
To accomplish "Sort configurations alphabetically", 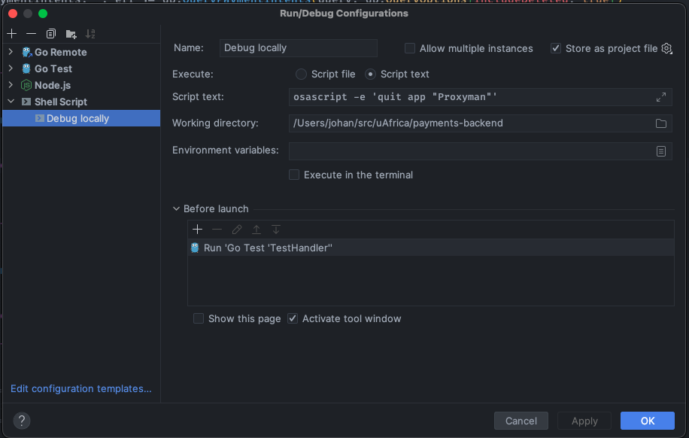I will (x=90, y=34).
